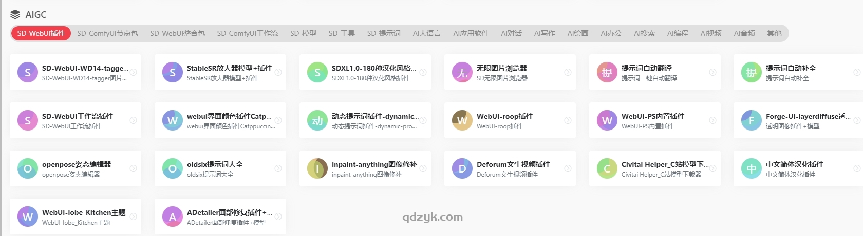This screenshot has height=236, width=863.
Task: Click the green S avatar of SDXL1.0-180种汉化风格
Action: coord(317,72)
